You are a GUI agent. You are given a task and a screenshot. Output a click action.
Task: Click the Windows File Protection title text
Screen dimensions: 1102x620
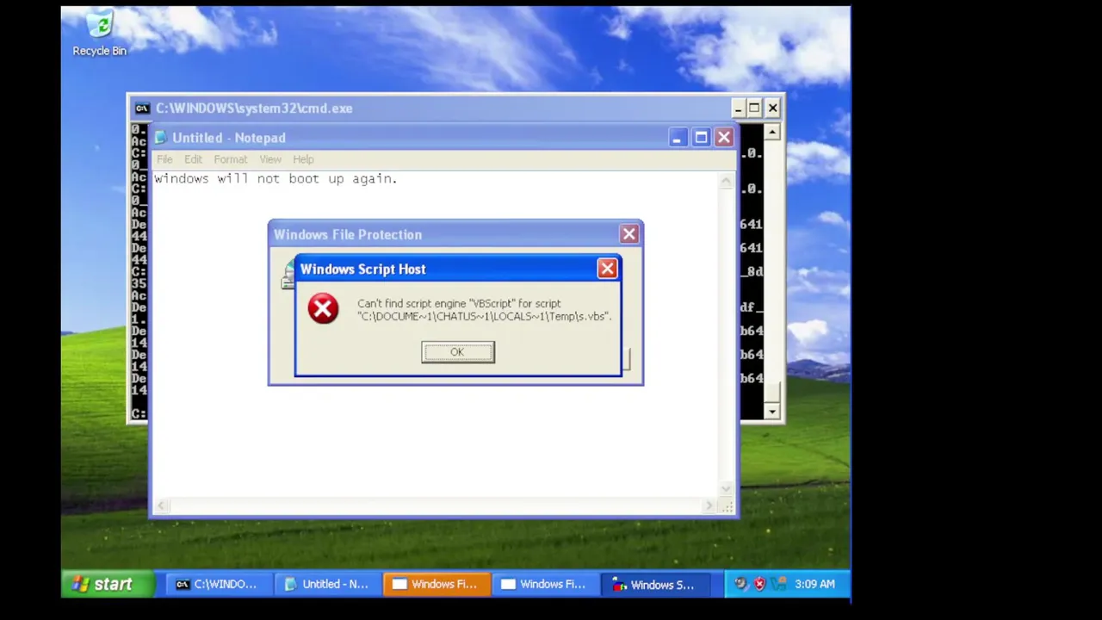click(347, 234)
